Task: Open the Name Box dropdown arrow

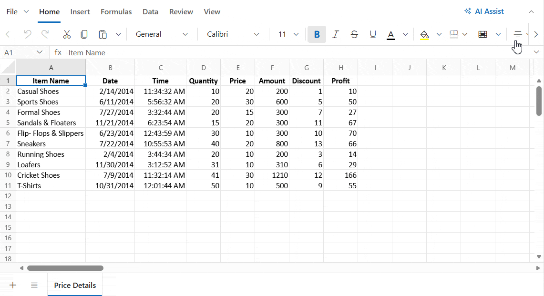Action: [40, 52]
